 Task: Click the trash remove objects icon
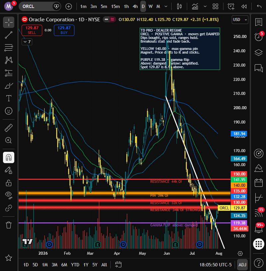click(8, 225)
